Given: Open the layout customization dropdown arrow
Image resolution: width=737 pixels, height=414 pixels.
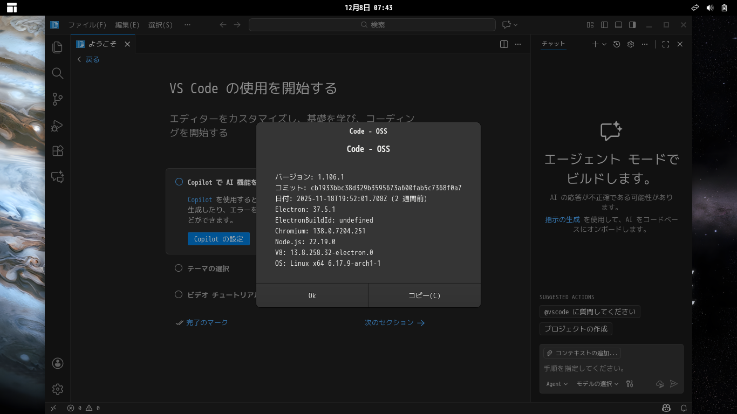Looking at the screenshot, I should coord(515,24).
